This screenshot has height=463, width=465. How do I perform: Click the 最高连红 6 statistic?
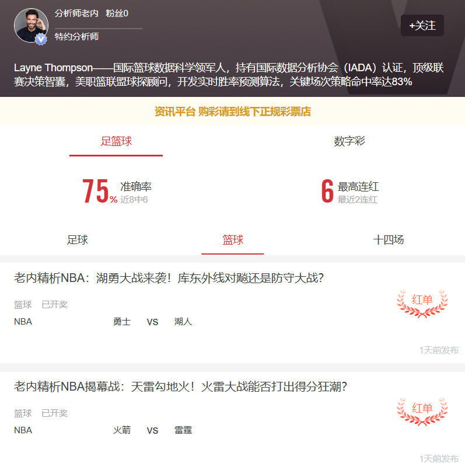click(x=350, y=192)
